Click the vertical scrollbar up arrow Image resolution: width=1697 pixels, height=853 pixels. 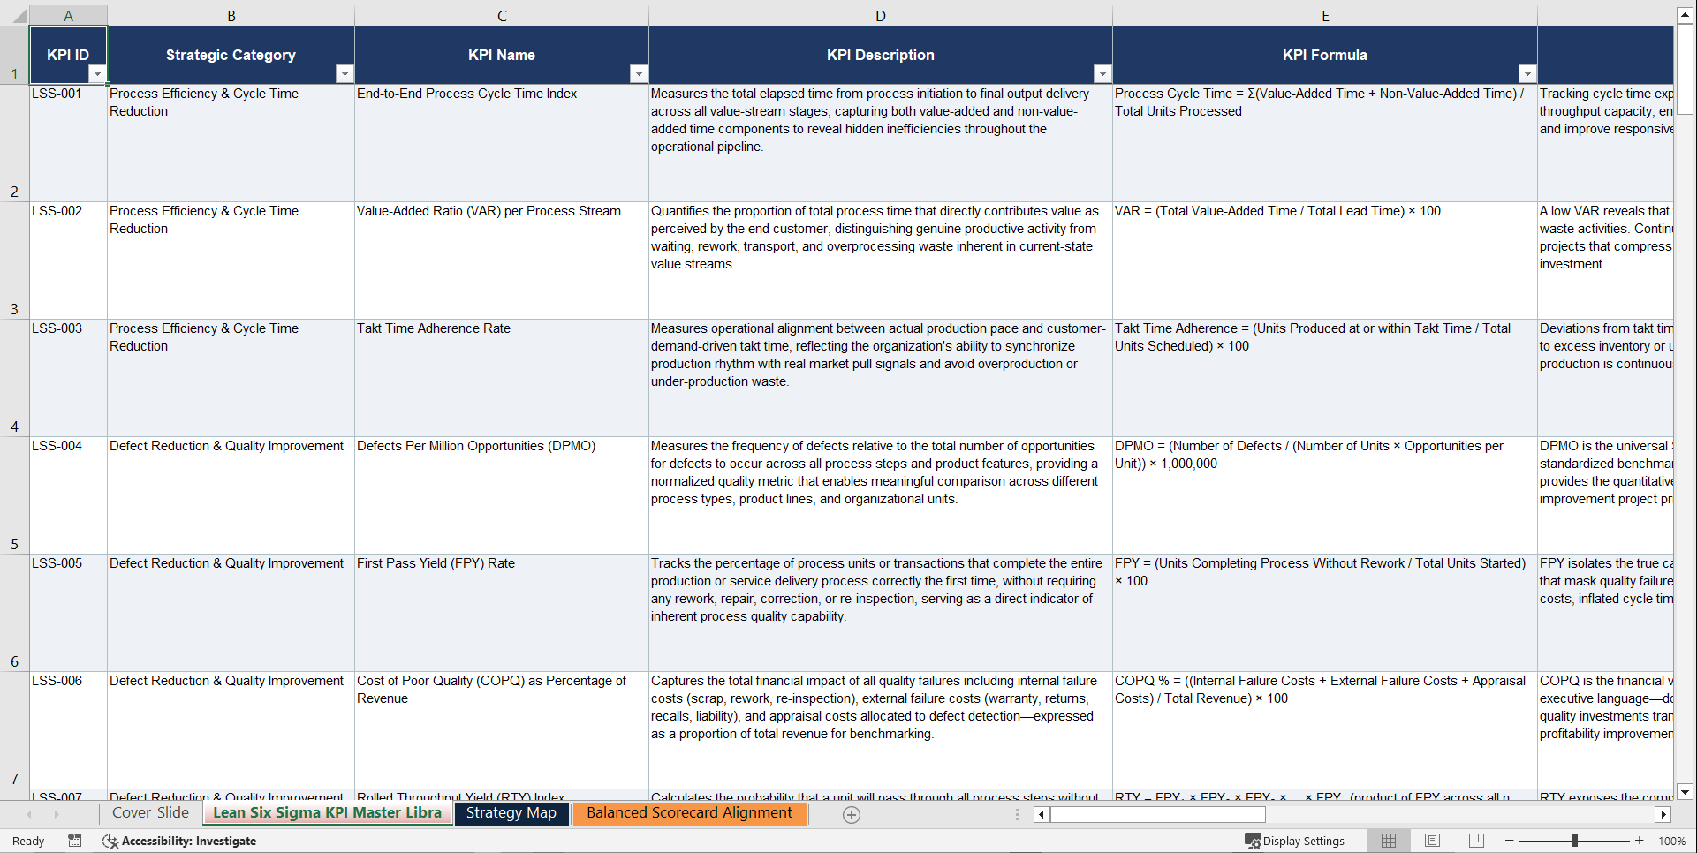[1685, 15]
